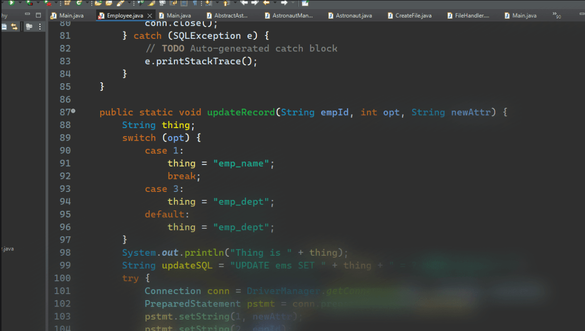Open the CreateFile.java editor tab

click(x=413, y=15)
